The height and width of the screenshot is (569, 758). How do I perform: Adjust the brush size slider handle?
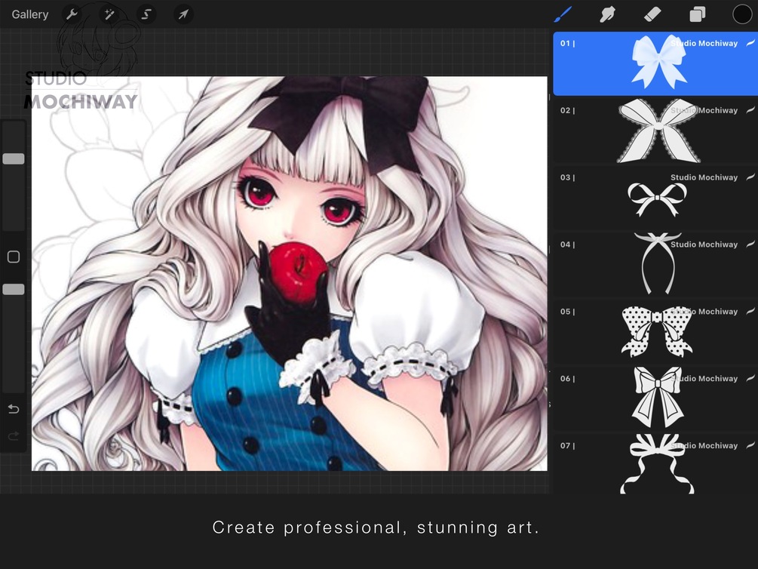click(x=14, y=158)
